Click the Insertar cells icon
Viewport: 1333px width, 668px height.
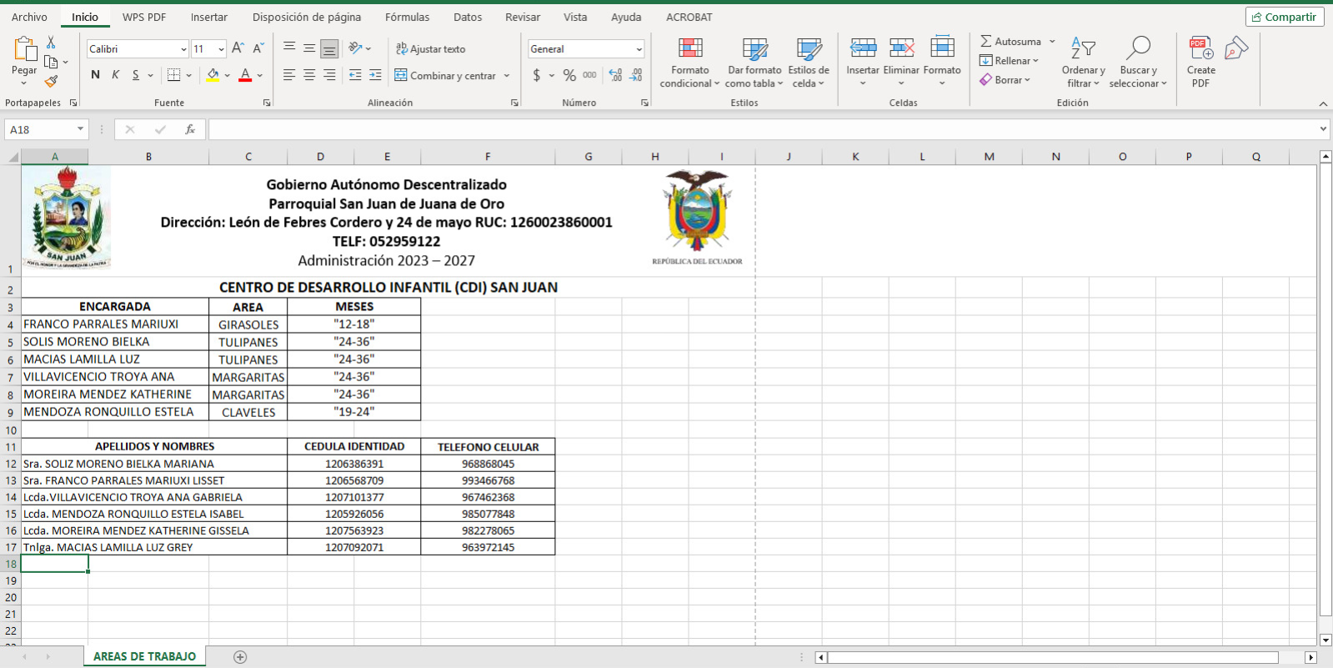(x=862, y=58)
